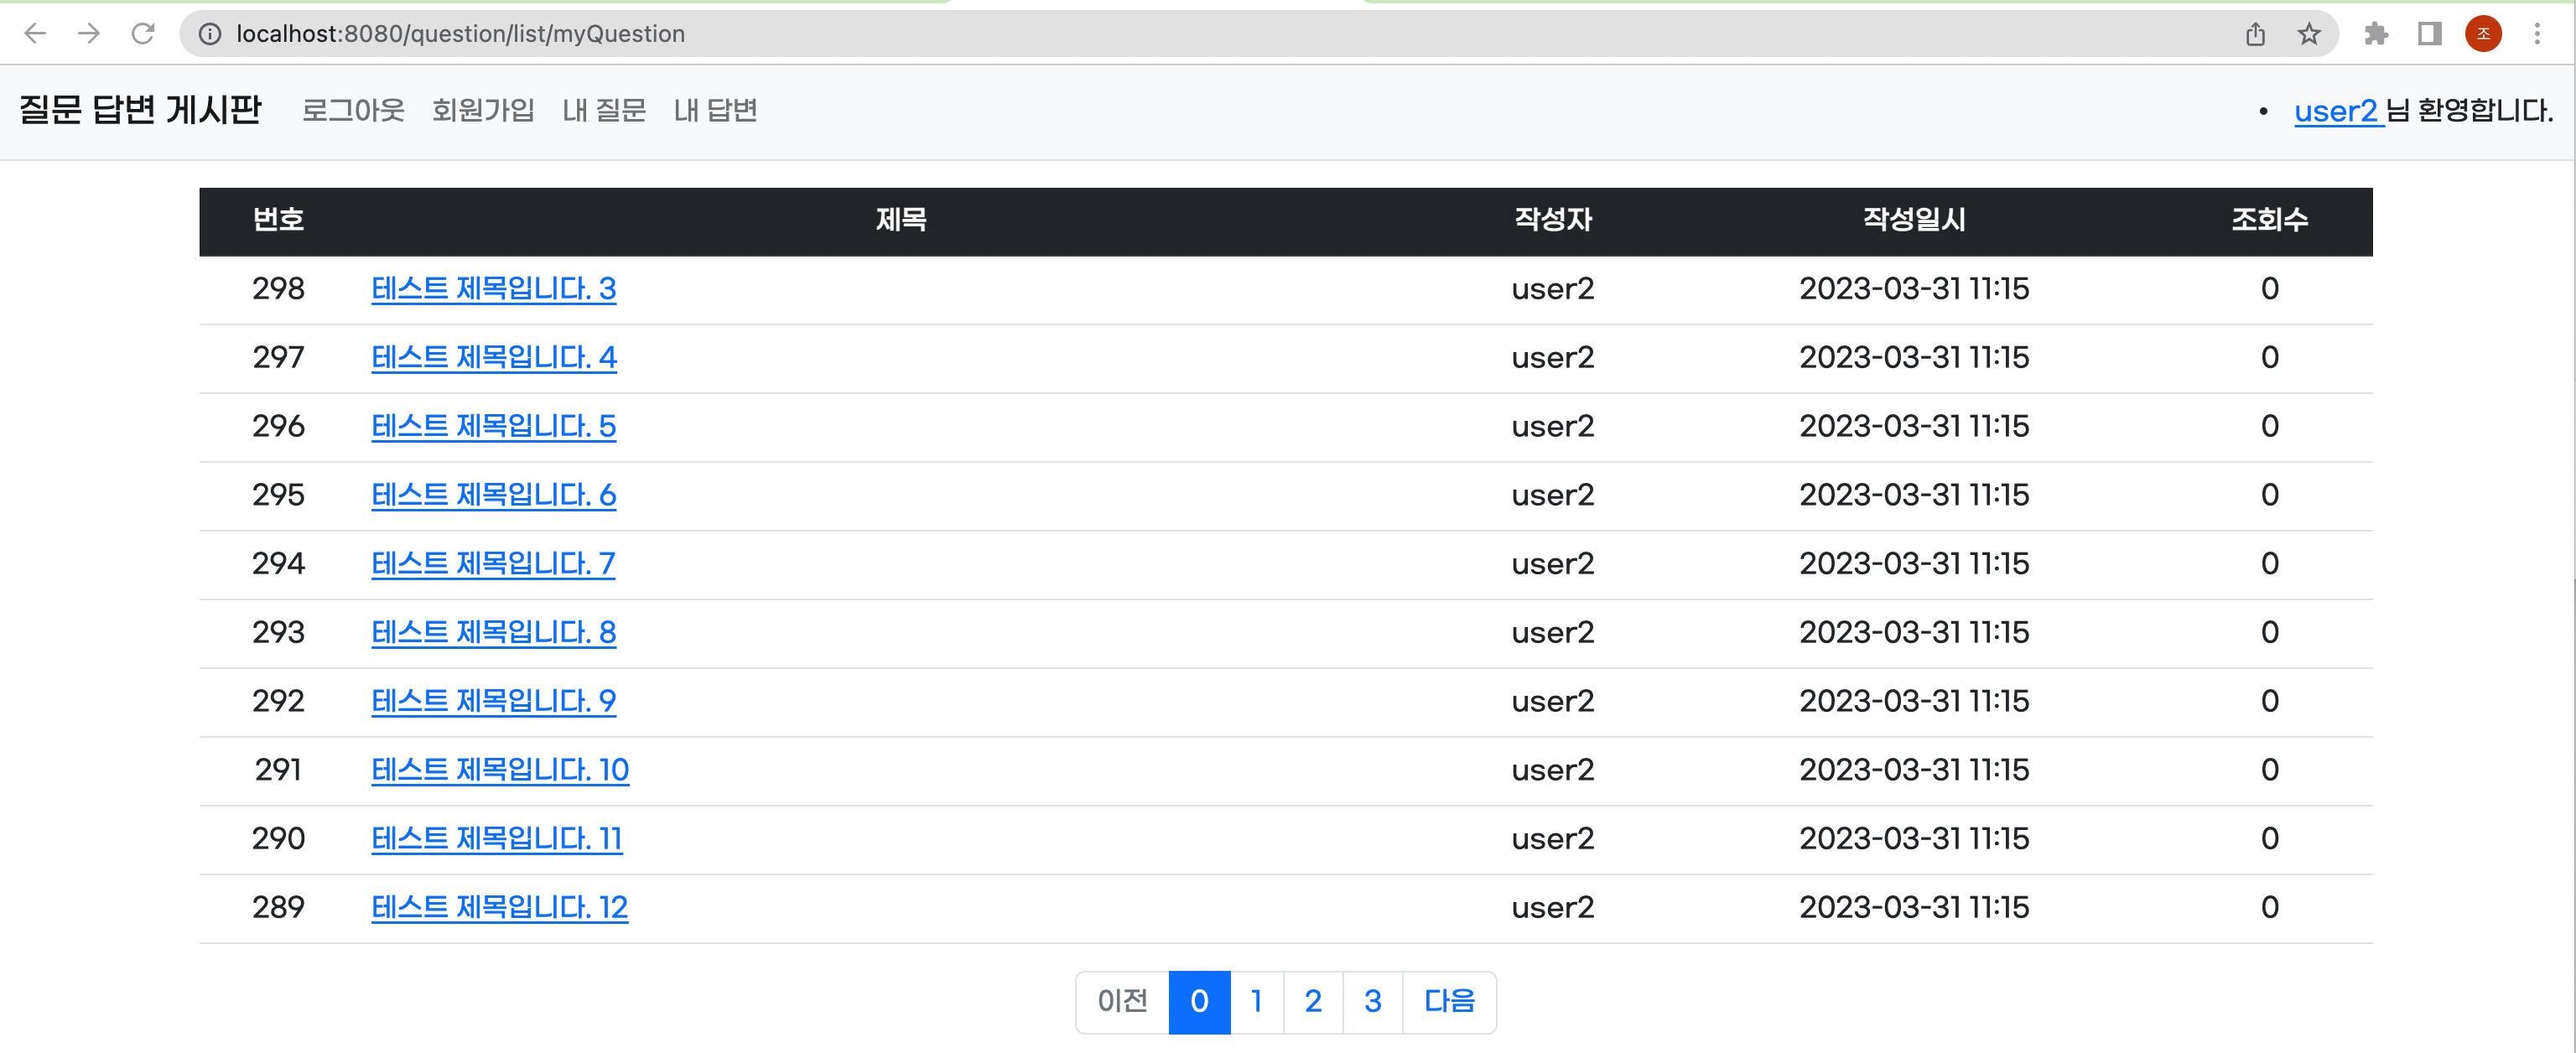Open question titled 테스트 제목입니다. 10
This screenshot has height=1053, width=2576.
[499, 770]
